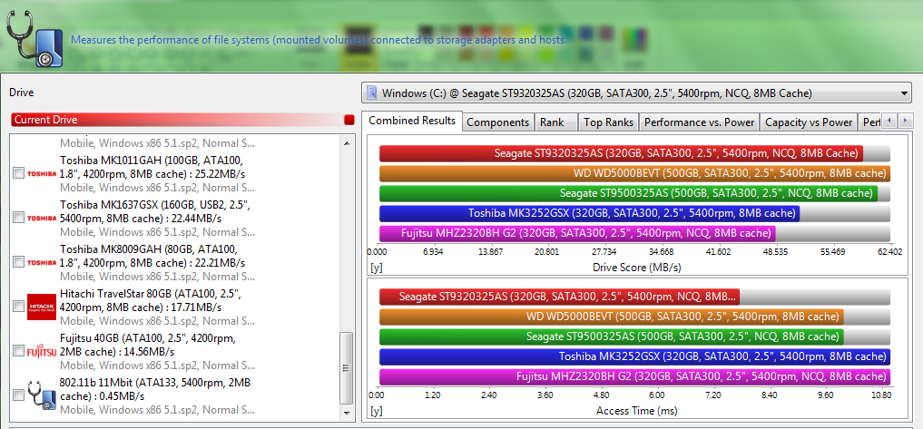Click the 62.402 axis value
Screen dimensions: 923x429
(x=889, y=252)
